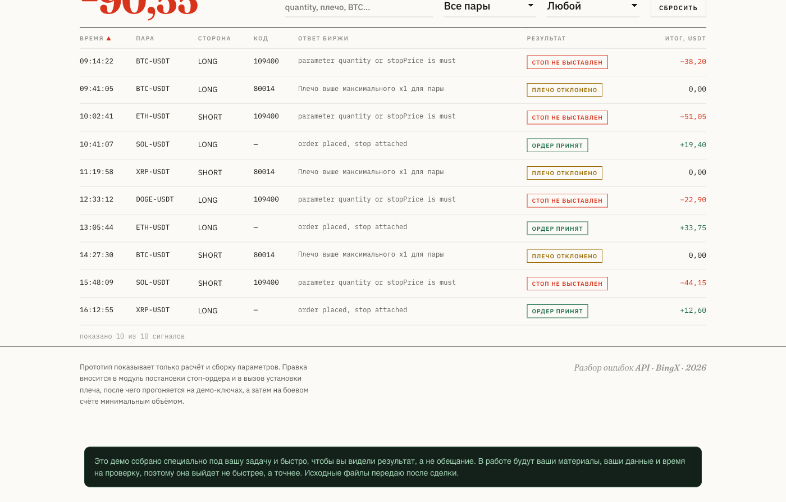The height and width of the screenshot is (502, 786).
Task: Select the 09:14:22 time cell
Action: (x=97, y=61)
